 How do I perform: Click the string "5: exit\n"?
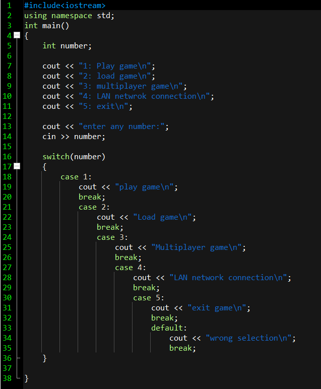(103, 106)
